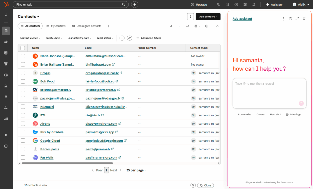Select the Bookmarks icon in the left sidebar

(x=6, y=14)
